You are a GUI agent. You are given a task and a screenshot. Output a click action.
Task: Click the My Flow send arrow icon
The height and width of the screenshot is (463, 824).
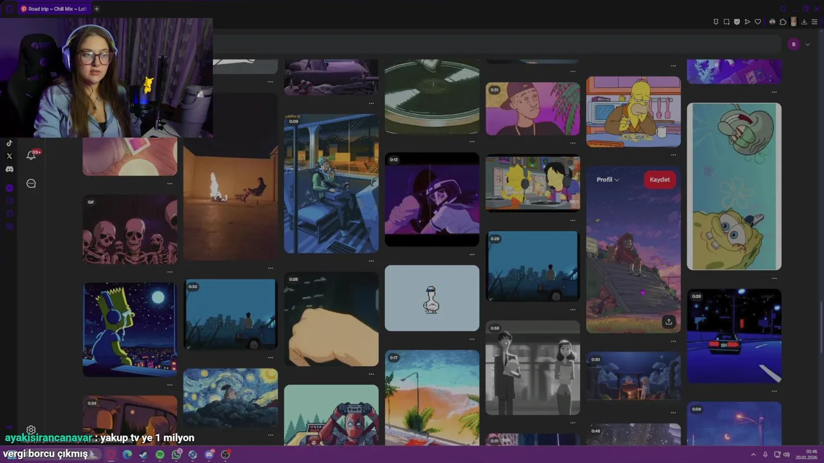pos(747,22)
